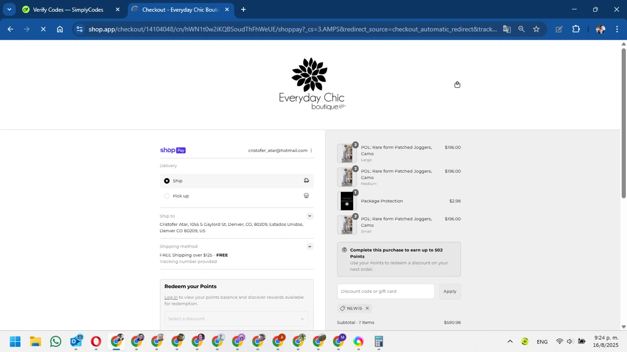Close the Checkout tab
The image size is (627, 352).
pyautogui.click(x=227, y=10)
